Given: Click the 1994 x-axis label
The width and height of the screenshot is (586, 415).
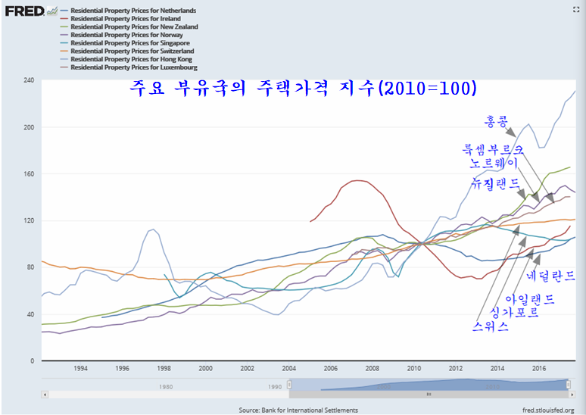Looking at the screenshot, I should pyautogui.click(x=80, y=368).
